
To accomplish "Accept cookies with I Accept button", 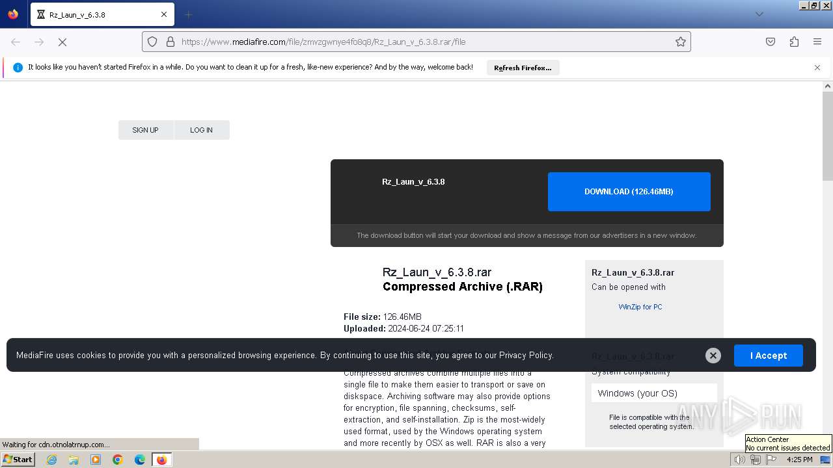I will [768, 356].
